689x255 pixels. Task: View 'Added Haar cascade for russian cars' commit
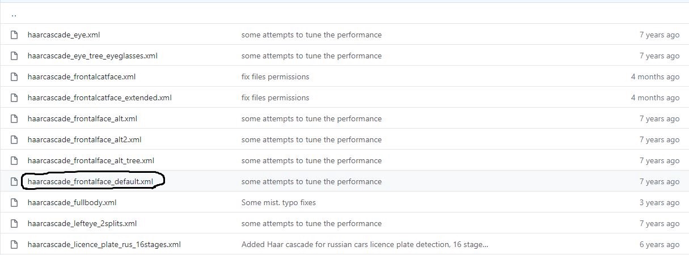pos(365,244)
